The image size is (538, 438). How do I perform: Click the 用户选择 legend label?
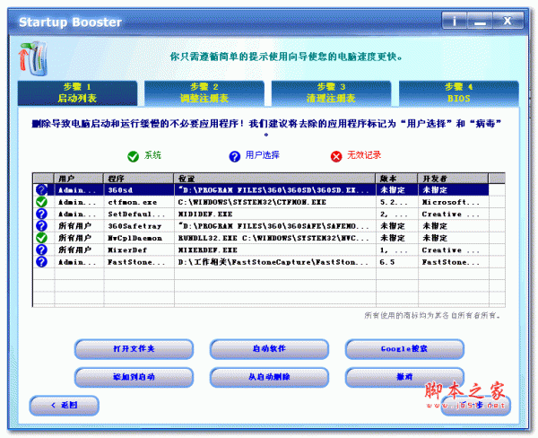(x=262, y=155)
